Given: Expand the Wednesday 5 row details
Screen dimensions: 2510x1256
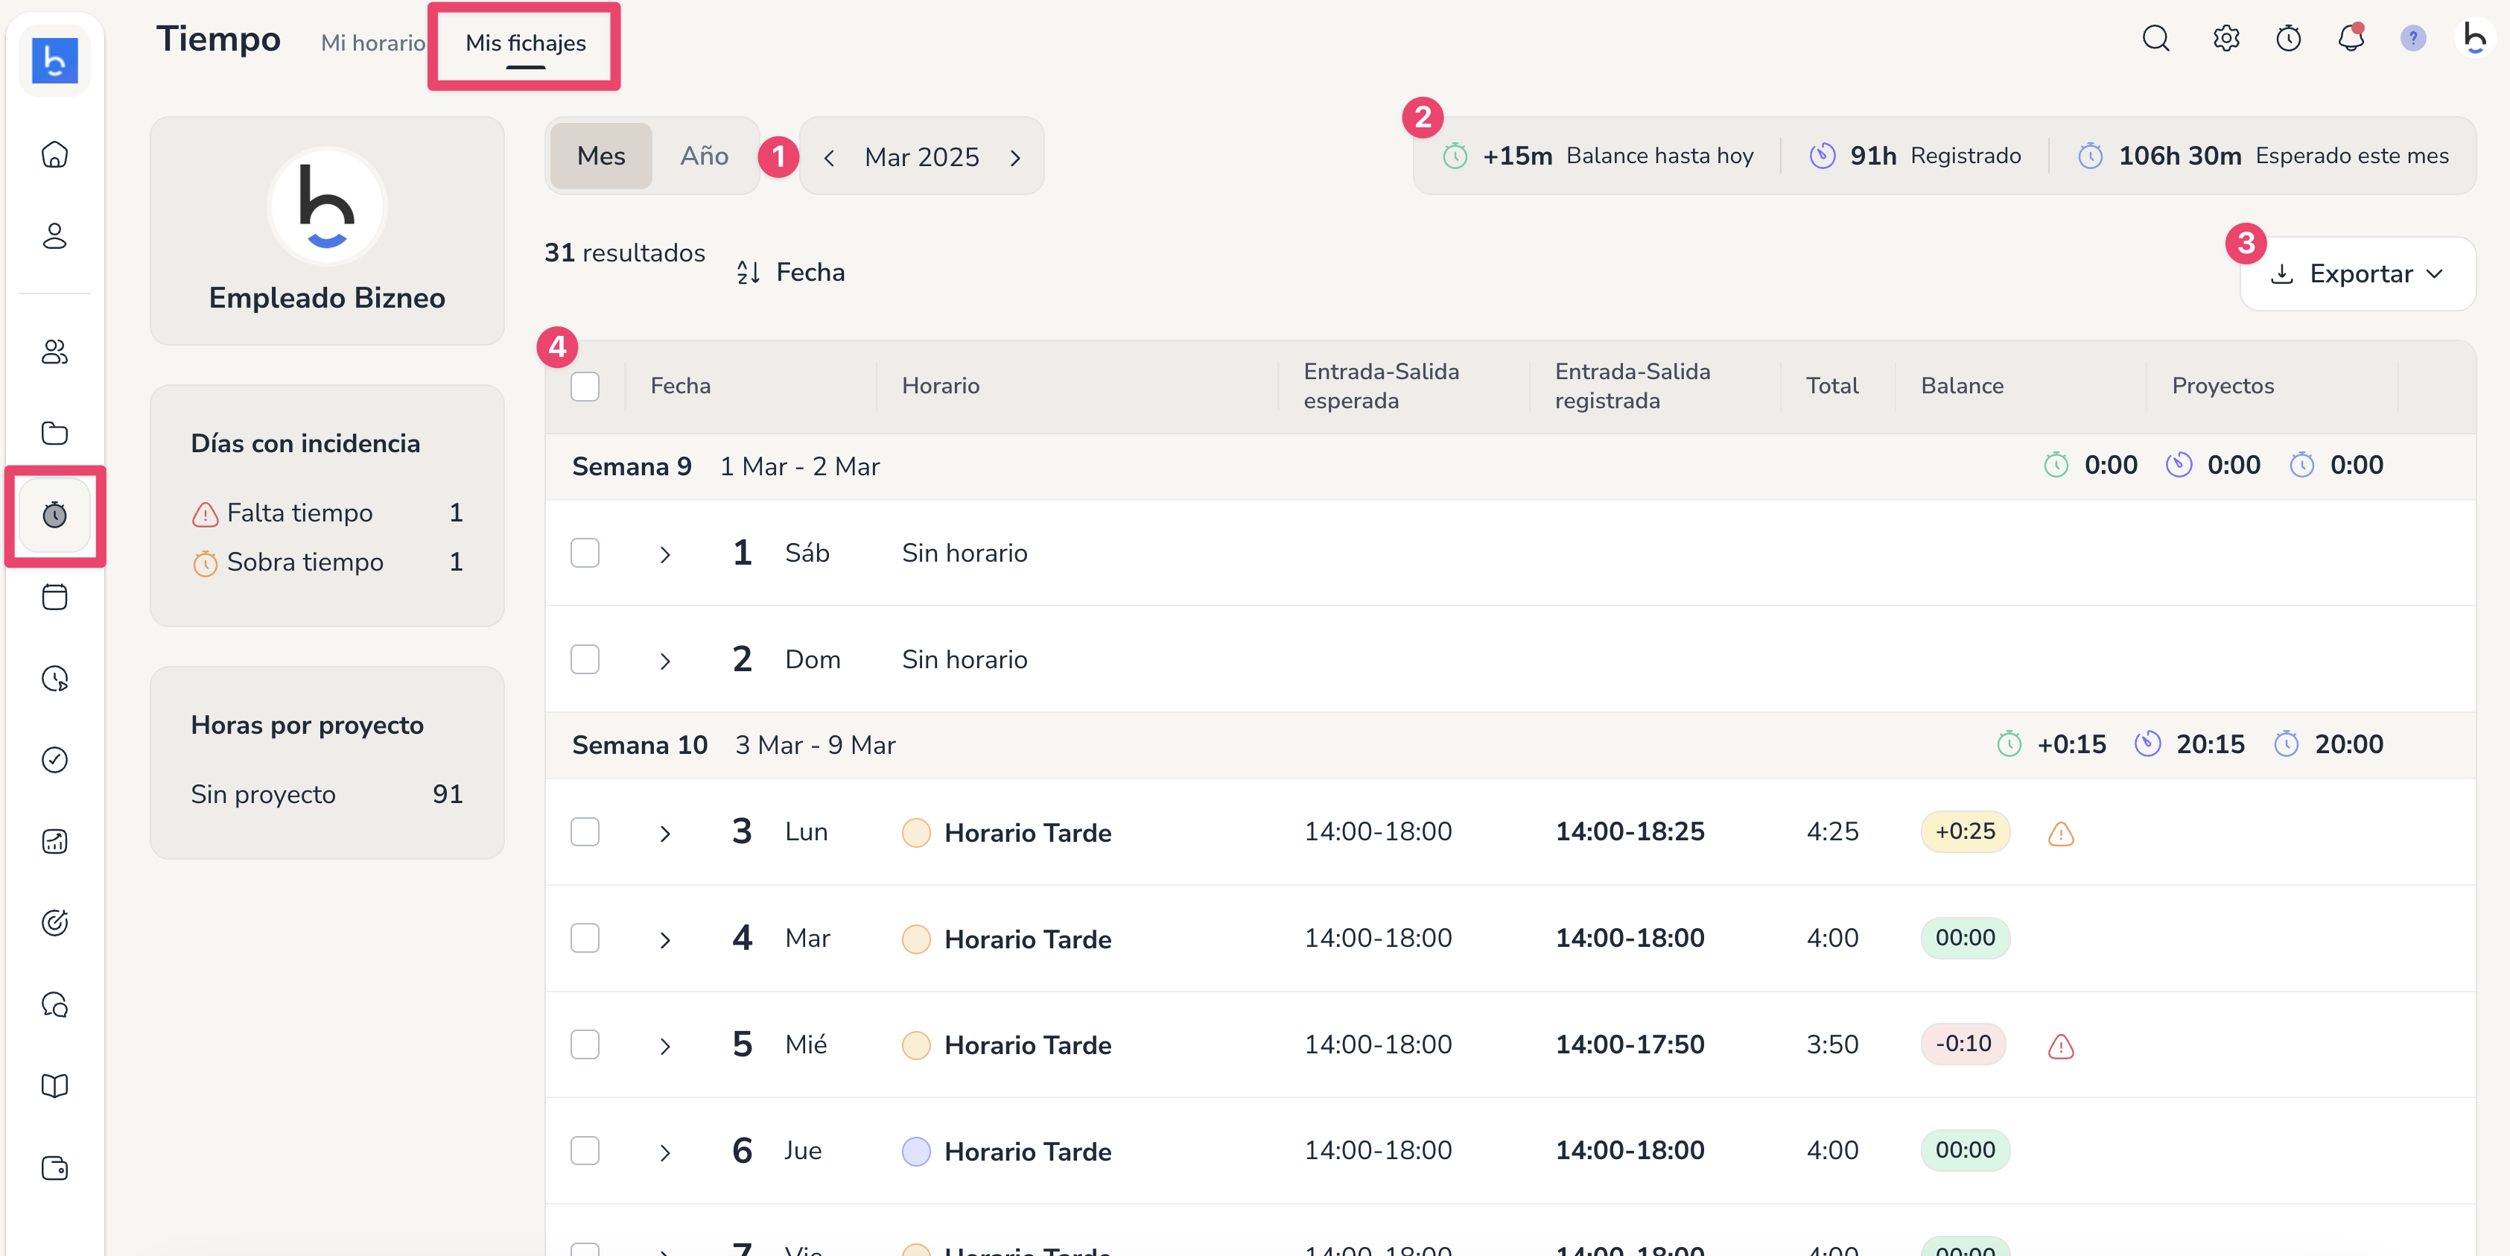Looking at the screenshot, I should coord(664,1045).
